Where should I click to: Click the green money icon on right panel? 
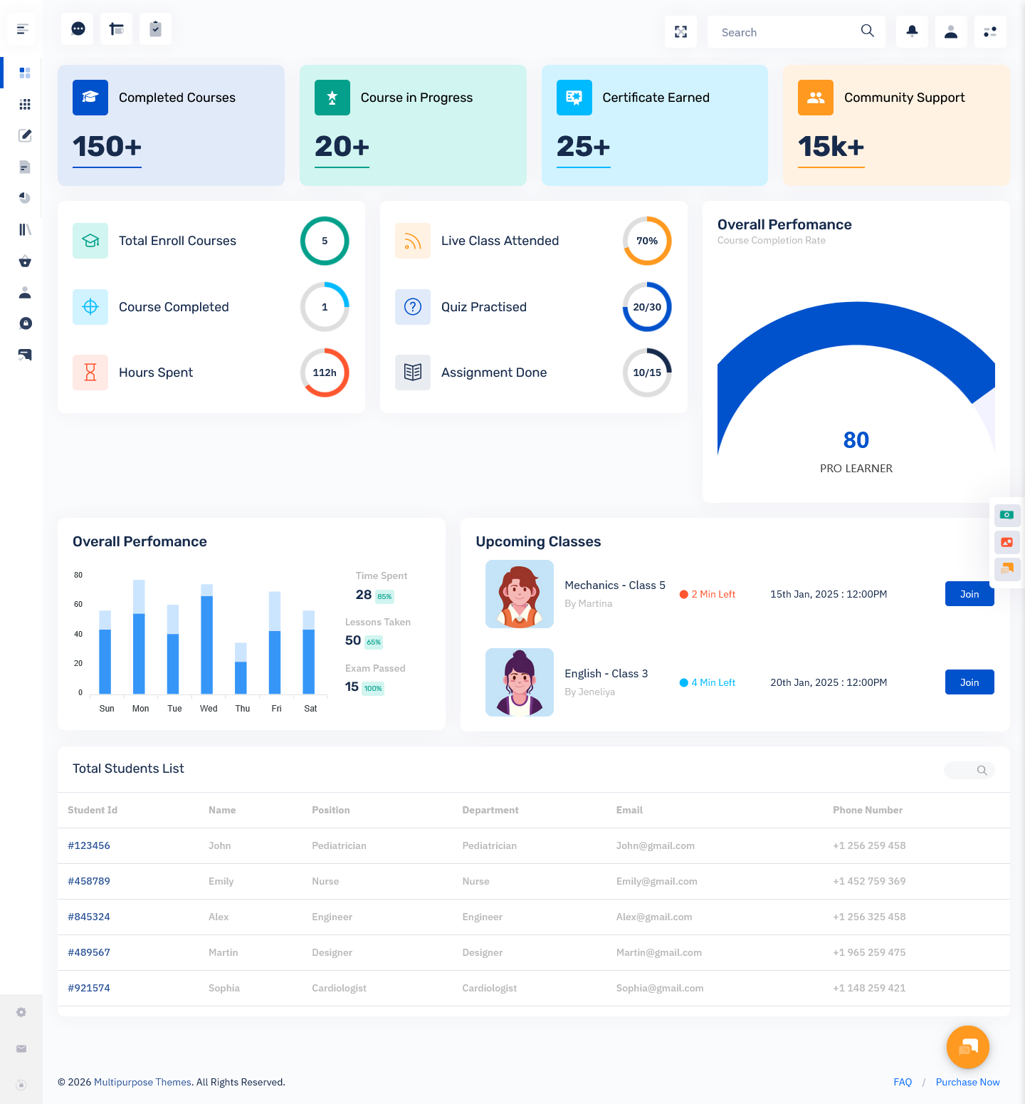(1007, 515)
